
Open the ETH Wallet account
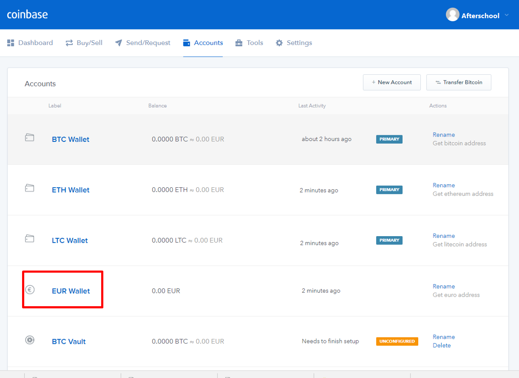(70, 190)
